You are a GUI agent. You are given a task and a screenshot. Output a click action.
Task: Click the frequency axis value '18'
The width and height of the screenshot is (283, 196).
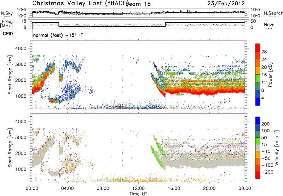click(24, 21)
